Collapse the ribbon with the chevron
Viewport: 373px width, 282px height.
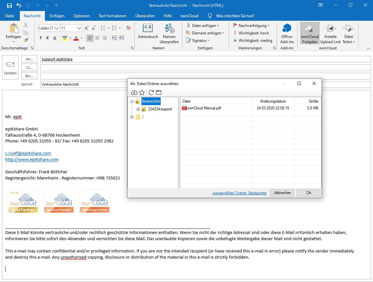coord(368,48)
